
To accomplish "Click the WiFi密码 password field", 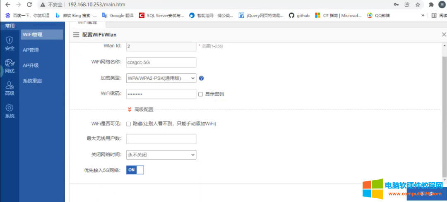I will [161, 94].
